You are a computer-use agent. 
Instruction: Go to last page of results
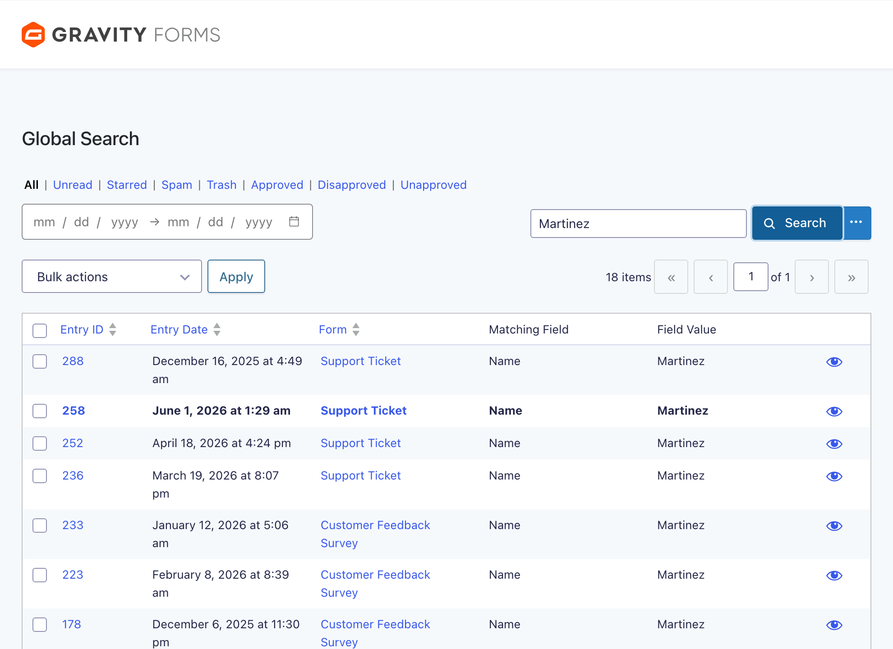point(852,277)
